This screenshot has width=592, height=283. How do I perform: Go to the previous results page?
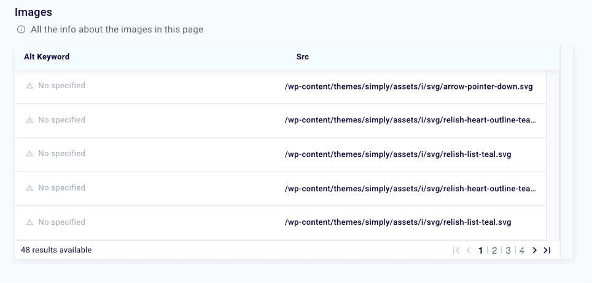click(x=469, y=250)
